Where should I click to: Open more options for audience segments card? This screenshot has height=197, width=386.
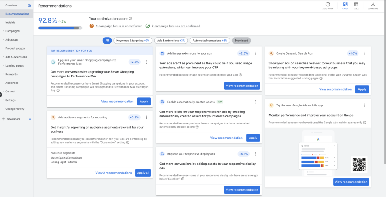pos(147,117)
